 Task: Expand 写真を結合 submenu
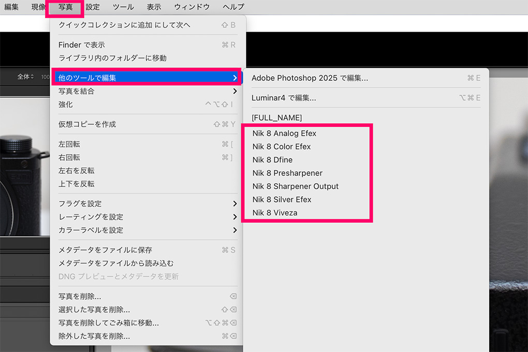[148, 91]
